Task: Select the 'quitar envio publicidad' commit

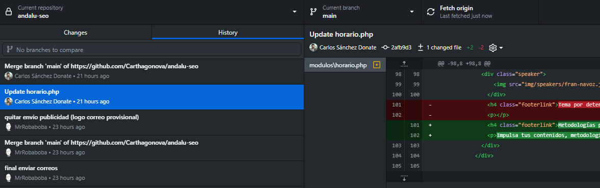Action: (152, 122)
